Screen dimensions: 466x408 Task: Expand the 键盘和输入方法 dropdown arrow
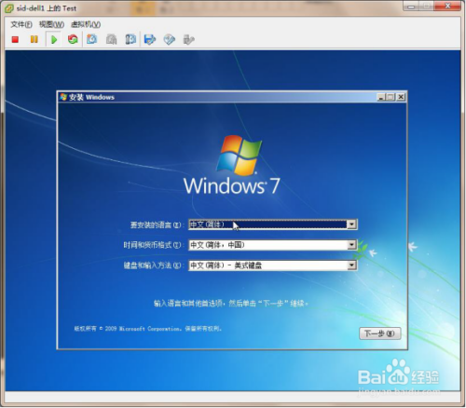tap(351, 265)
